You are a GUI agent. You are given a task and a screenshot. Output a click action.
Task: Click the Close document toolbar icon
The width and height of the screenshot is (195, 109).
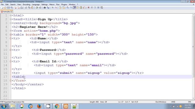tap(15, 8)
